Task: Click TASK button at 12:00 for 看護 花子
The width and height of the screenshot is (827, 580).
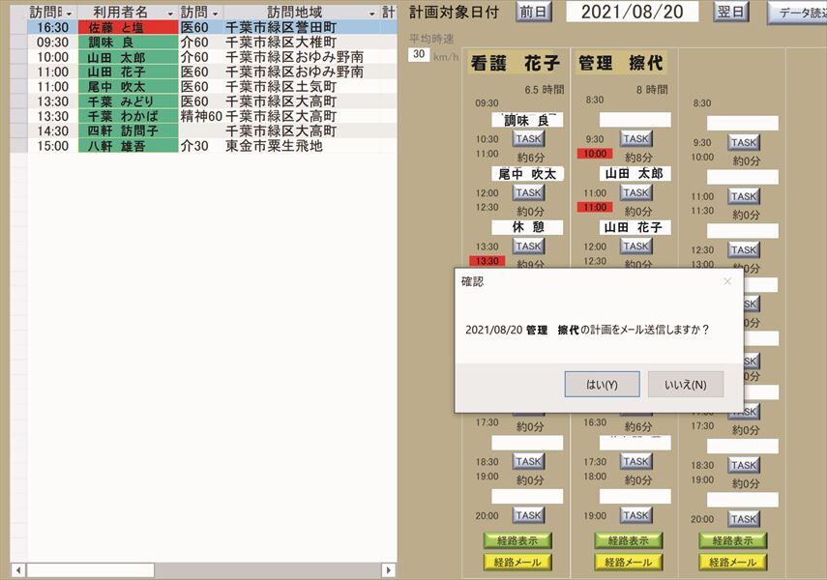Action: point(528,192)
